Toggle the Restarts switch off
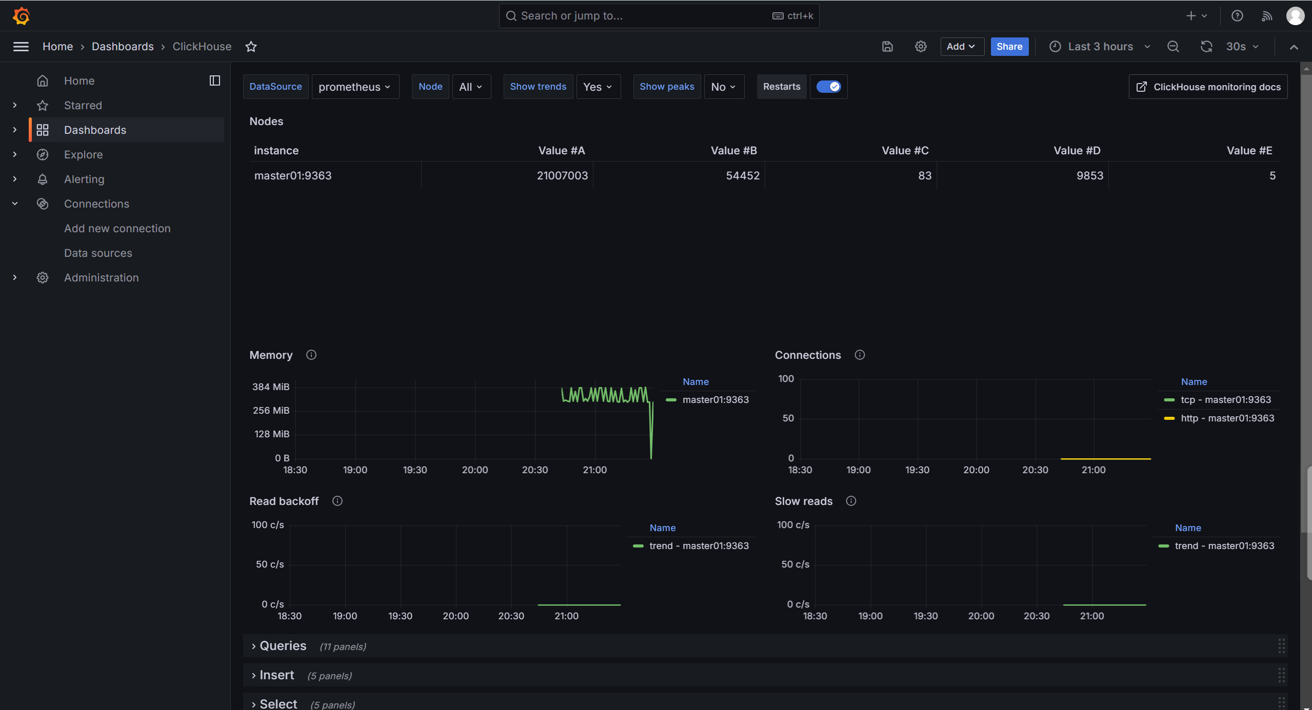 pos(828,87)
